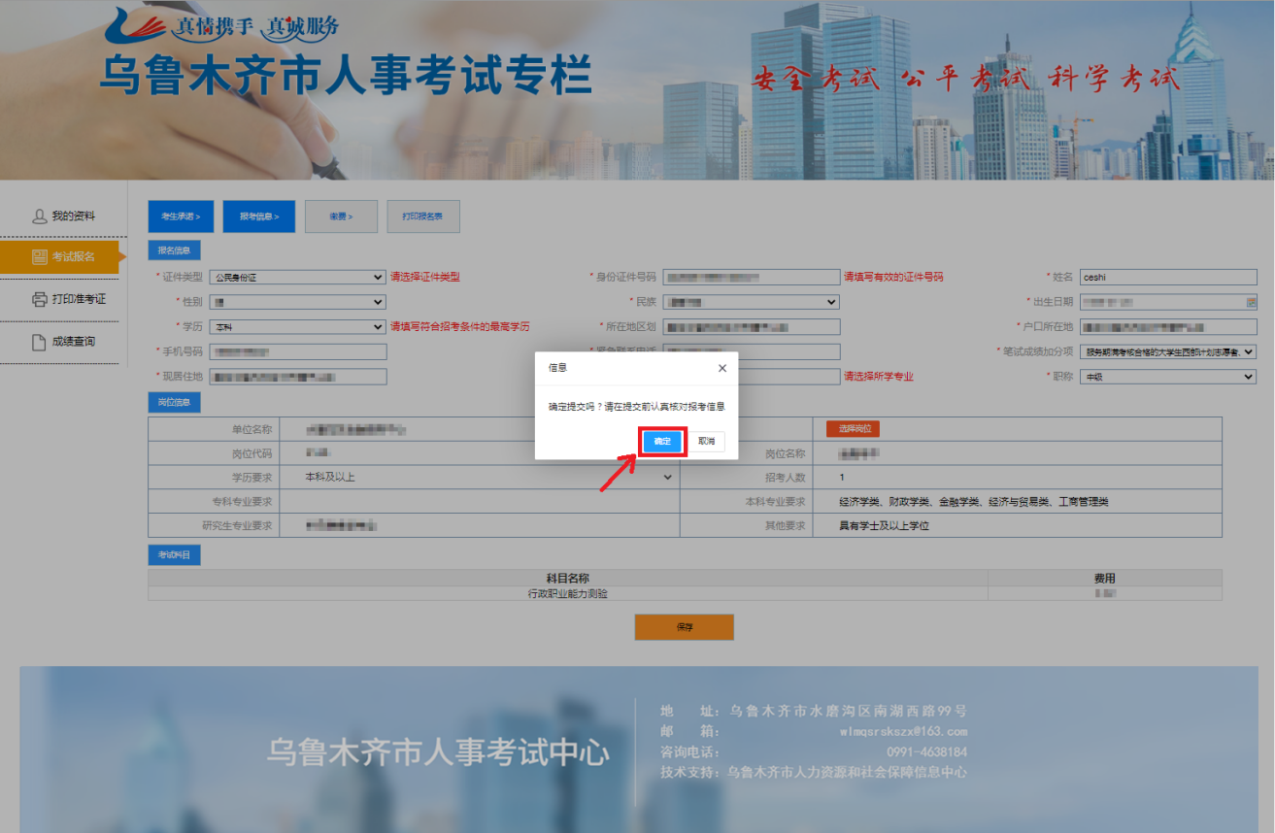
Task: Click the 我的资料 person icon
Action: pyautogui.click(x=40, y=217)
